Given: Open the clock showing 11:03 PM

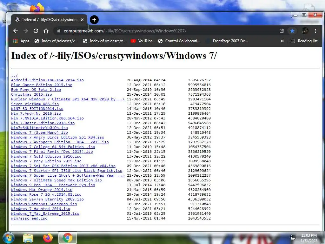Looking at the screenshot, I should click(x=309, y=238).
